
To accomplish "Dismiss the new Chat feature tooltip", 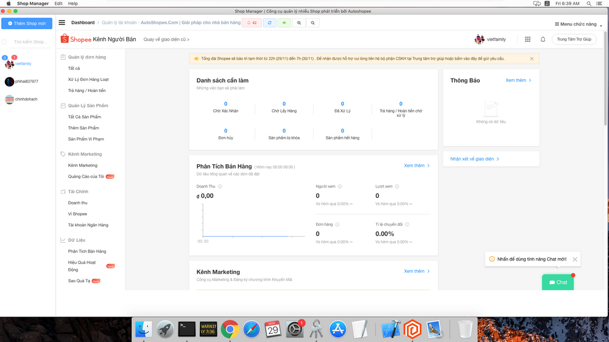I will pos(575,259).
